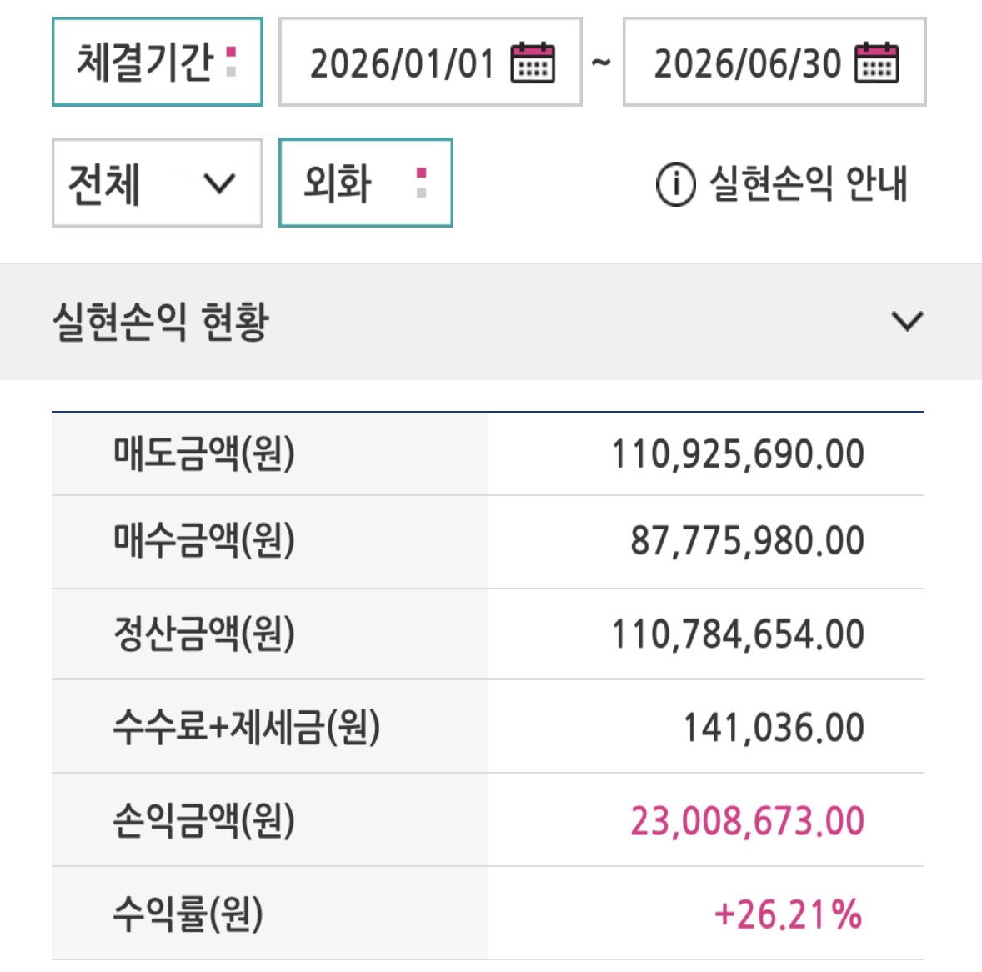Viewport: 982px width, 972px height.
Task: Open the start date calendar icon
Action: pyautogui.click(x=533, y=63)
